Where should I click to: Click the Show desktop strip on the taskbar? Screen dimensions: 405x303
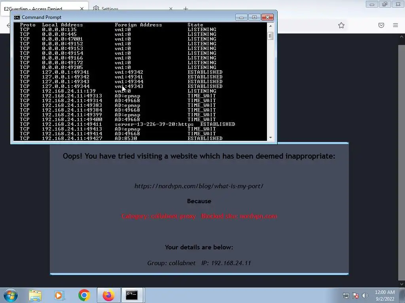tap(402, 295)
